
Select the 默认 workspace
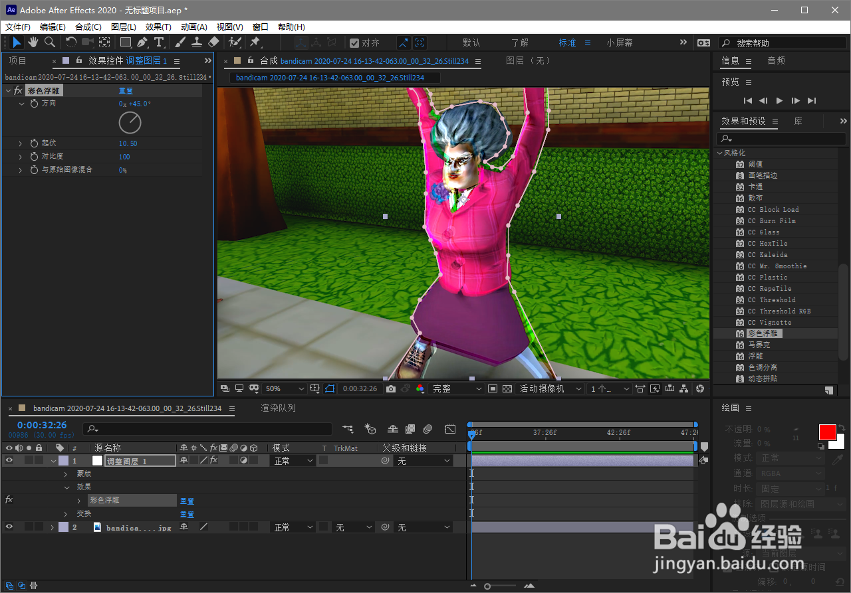(x=471, y=42)
